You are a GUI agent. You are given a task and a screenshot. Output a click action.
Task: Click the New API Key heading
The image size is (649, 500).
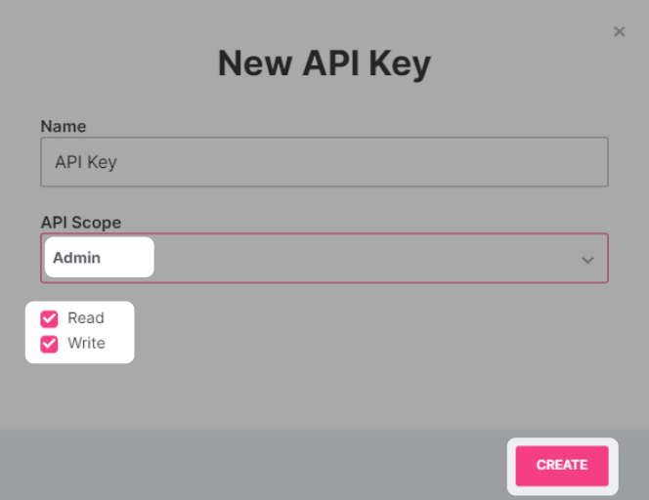pos(324,64)
